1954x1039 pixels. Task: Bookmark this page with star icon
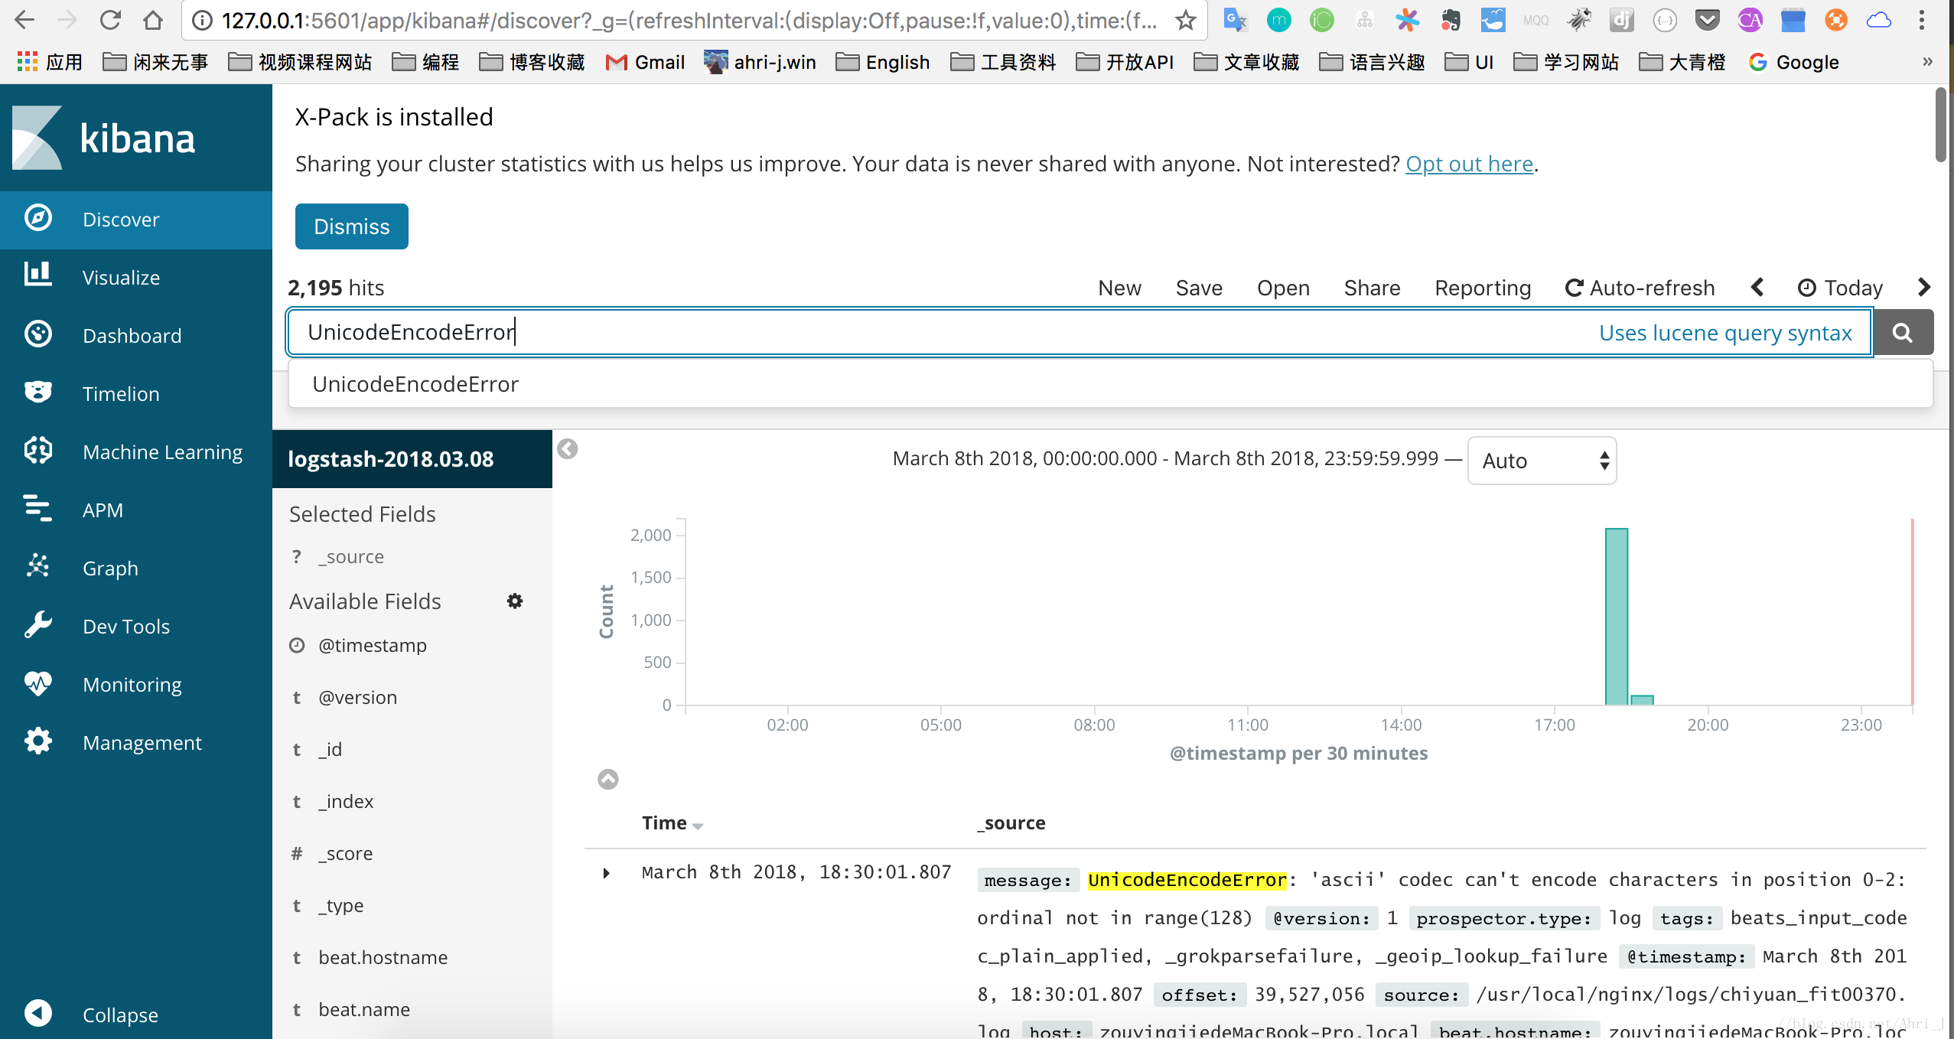(1186, 20)
